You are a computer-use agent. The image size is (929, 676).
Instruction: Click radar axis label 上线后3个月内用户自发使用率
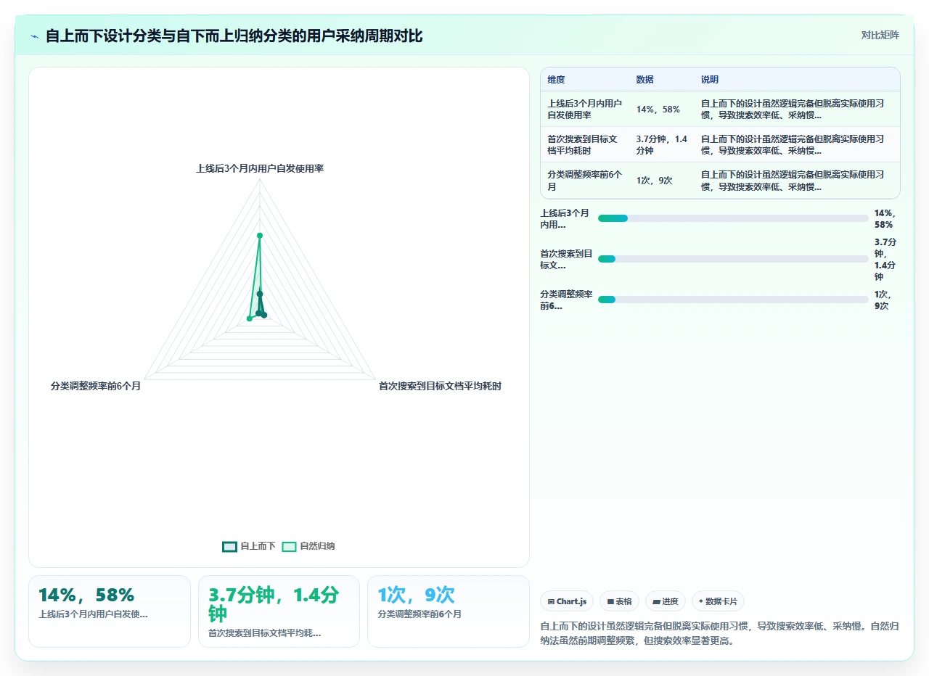[260, 168]
